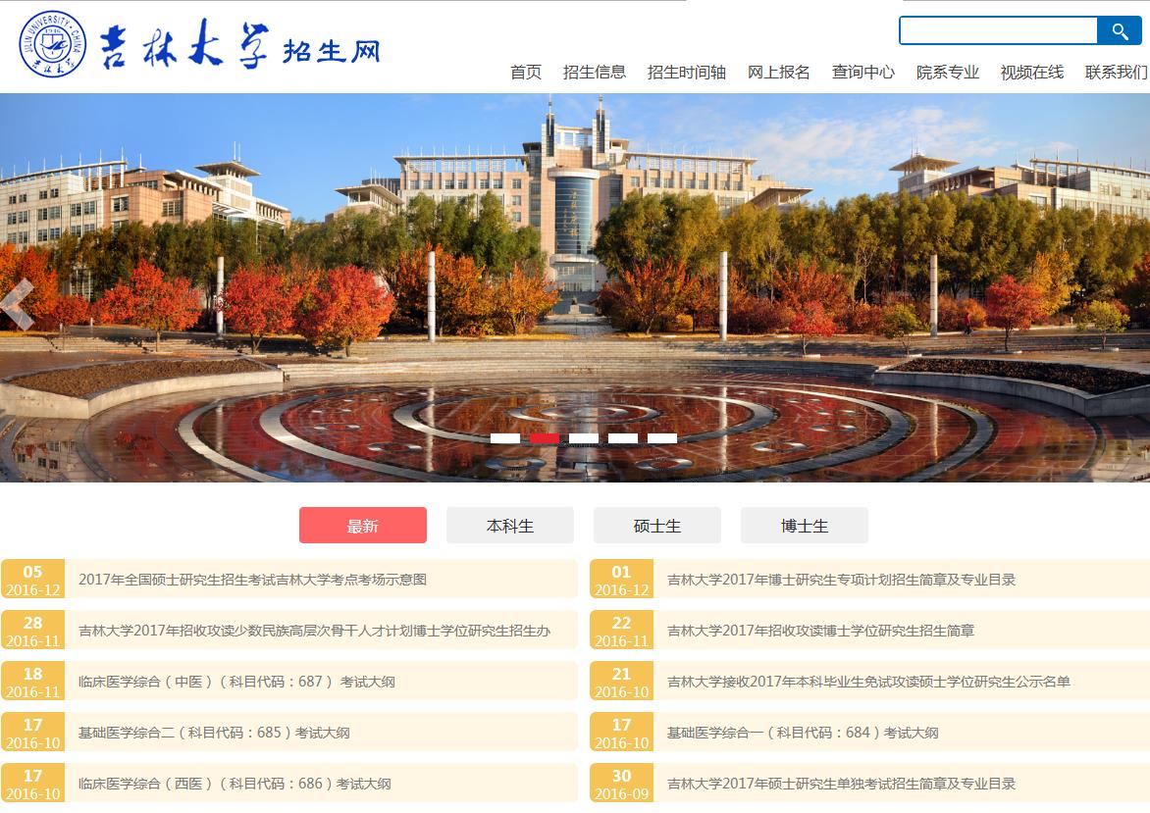Jump to first banner slide indicator

(505, 438)
